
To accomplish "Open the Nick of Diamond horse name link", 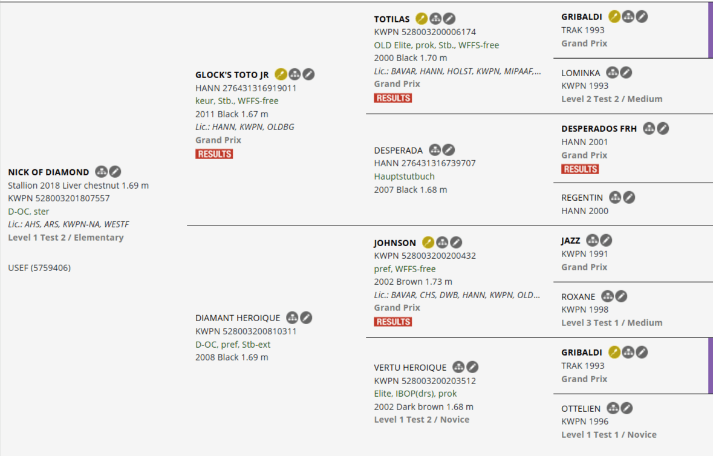I will point(48,172).
